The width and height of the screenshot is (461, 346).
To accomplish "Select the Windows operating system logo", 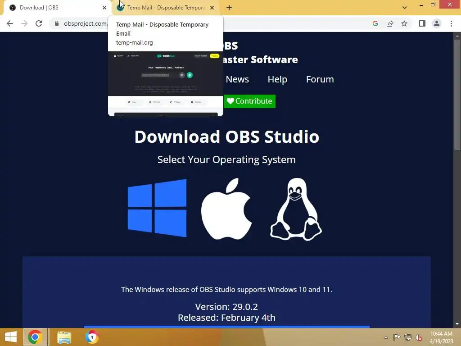I will (157, 208).
